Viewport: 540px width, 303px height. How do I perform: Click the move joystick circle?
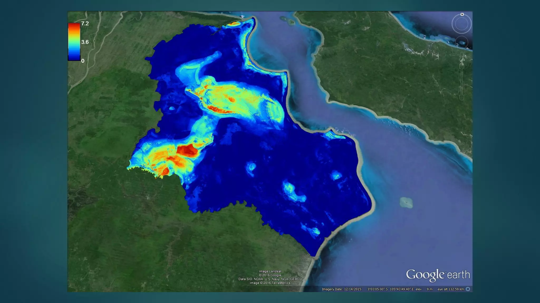[462, 42]
